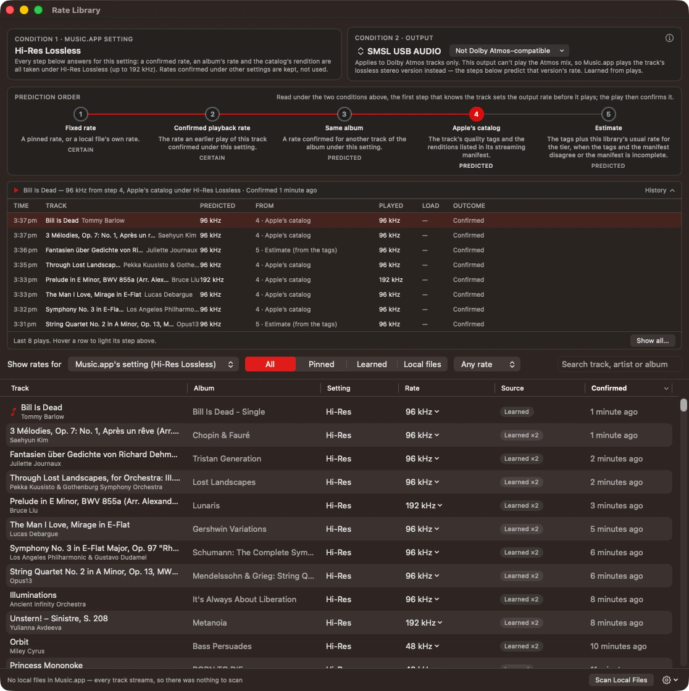
Task: Select the Local files filter tab
Action: [422, 365]
